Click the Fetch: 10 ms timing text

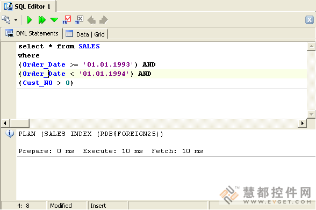[x=177, y=151]
